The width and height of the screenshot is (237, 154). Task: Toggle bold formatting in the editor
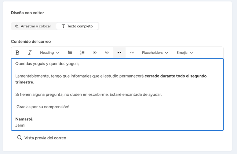(17, 53)
